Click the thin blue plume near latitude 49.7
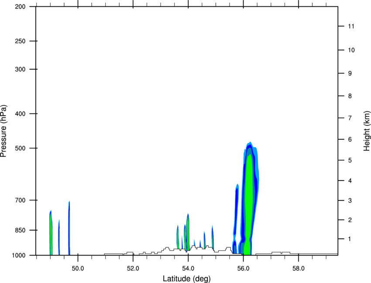This screenshot has width=371, height=283. (69, 228)
